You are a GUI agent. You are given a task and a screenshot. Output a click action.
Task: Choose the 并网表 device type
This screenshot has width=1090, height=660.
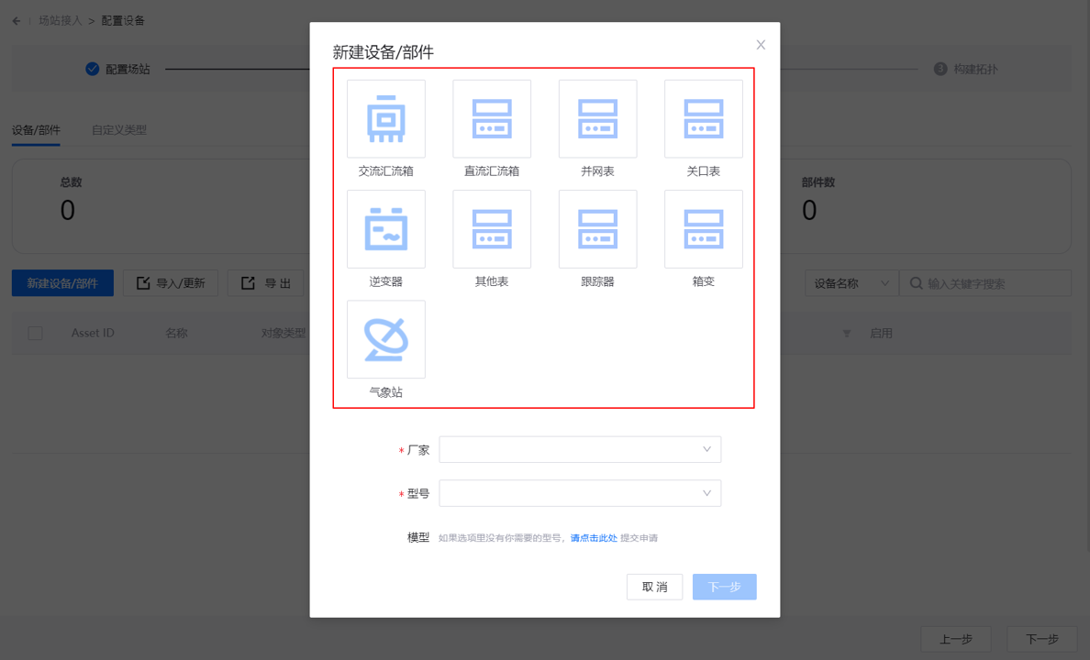point(597,119)
